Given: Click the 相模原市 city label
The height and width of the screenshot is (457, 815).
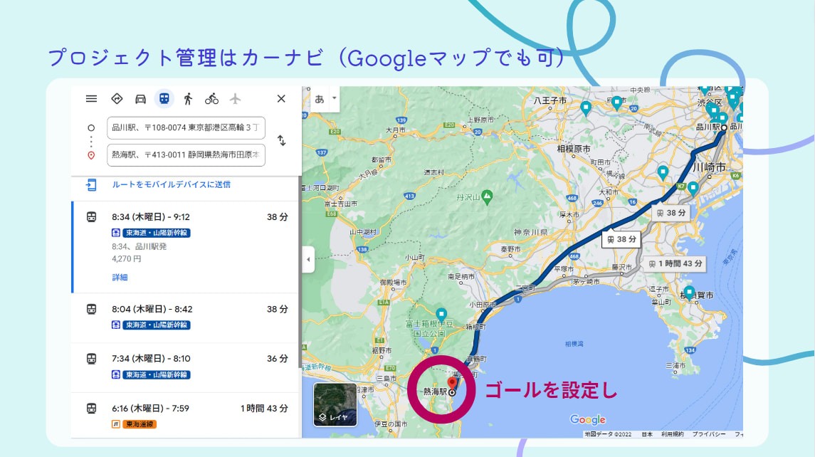Looking at the screenshot, I should pyautogui.click(x=574, y=149).
